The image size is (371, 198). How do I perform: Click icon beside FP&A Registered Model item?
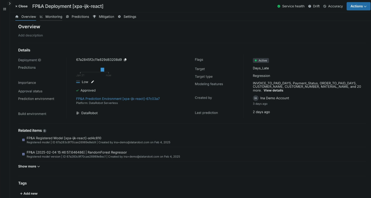(x=23, y=140)
